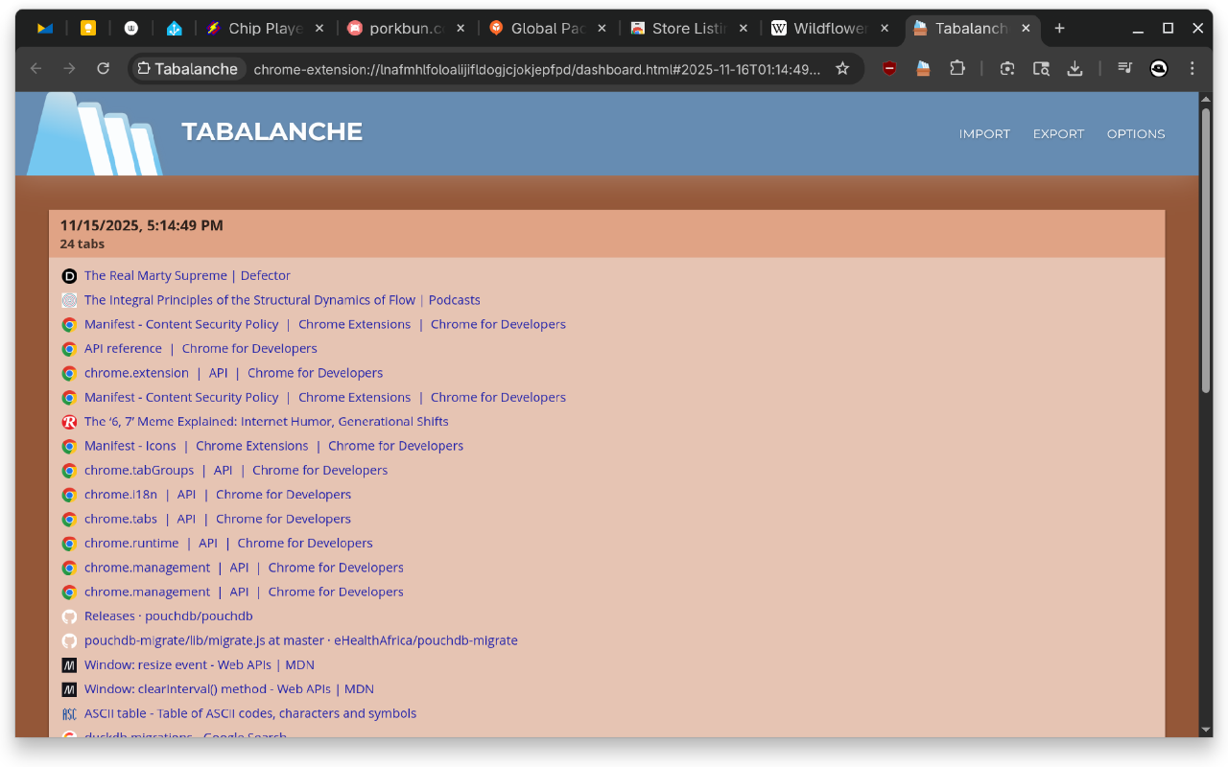Viewport: 1228px width, 767px height.
Task: Open 'Window: resize event' MDN link
Action: [x=200, y=665]
